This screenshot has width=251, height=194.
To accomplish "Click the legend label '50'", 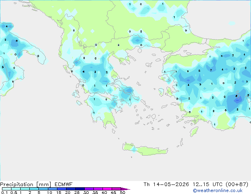I will coord(122,192).
